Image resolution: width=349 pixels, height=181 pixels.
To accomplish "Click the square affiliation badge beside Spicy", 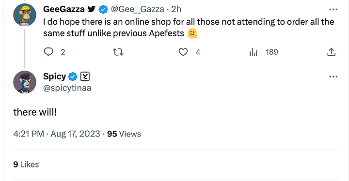I will coord(85,77).
